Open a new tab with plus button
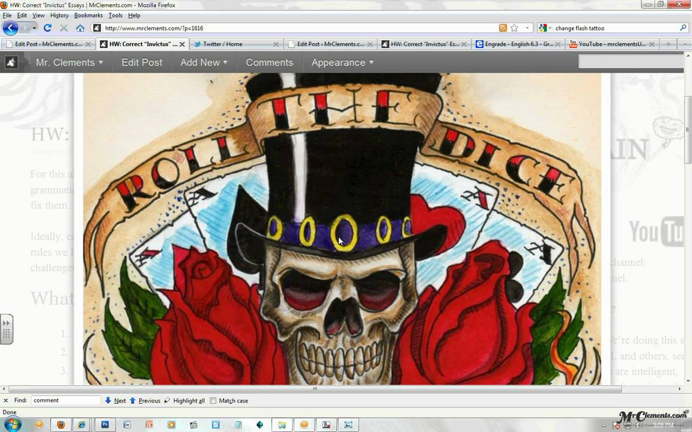This screenshot has height=432, width=692. [x=668, y=44]
